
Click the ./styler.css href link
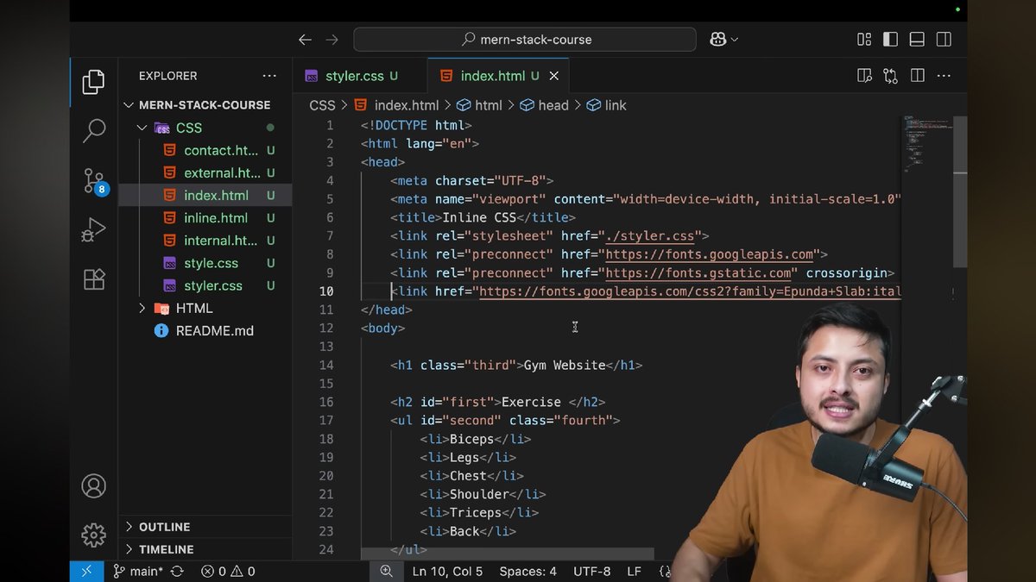tap(650, 235)
